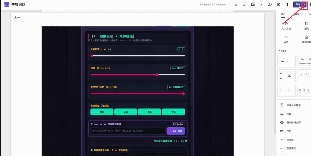
Task: Undo the last change
Action: click(236, 4)
